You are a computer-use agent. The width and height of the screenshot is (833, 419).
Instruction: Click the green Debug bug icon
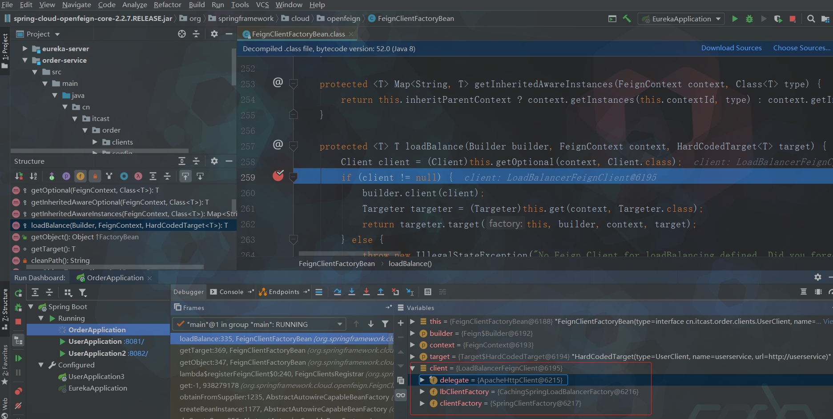(749, 19)
